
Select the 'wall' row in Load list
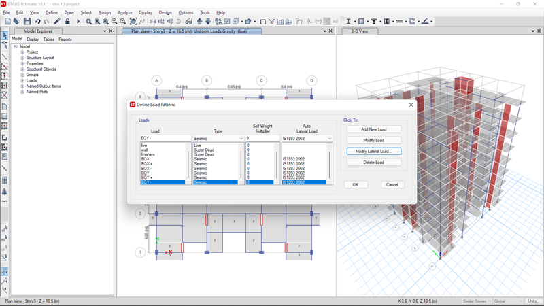(x=163, y=150)
